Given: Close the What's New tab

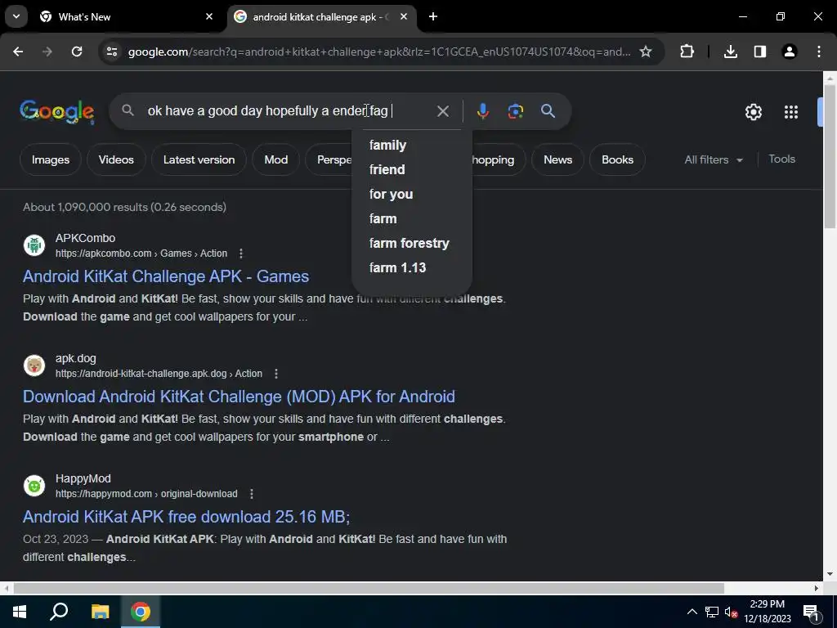Looking at the screenshot, I should tap(209, 16).
